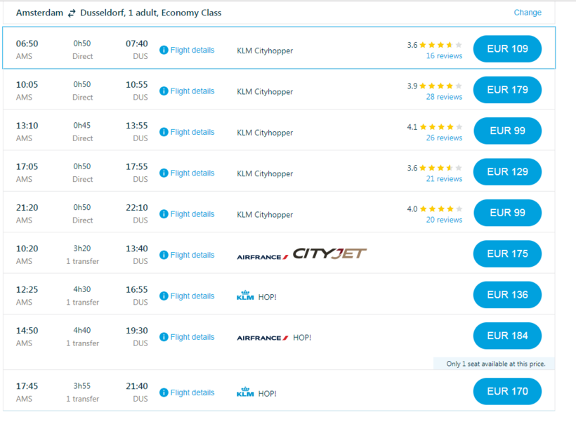Click the star rating of the 10:05 flight
This screenshot has height=429, width=576.
tap(440, 86)
